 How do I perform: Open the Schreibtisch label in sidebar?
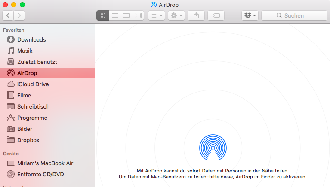pos(34,106)
